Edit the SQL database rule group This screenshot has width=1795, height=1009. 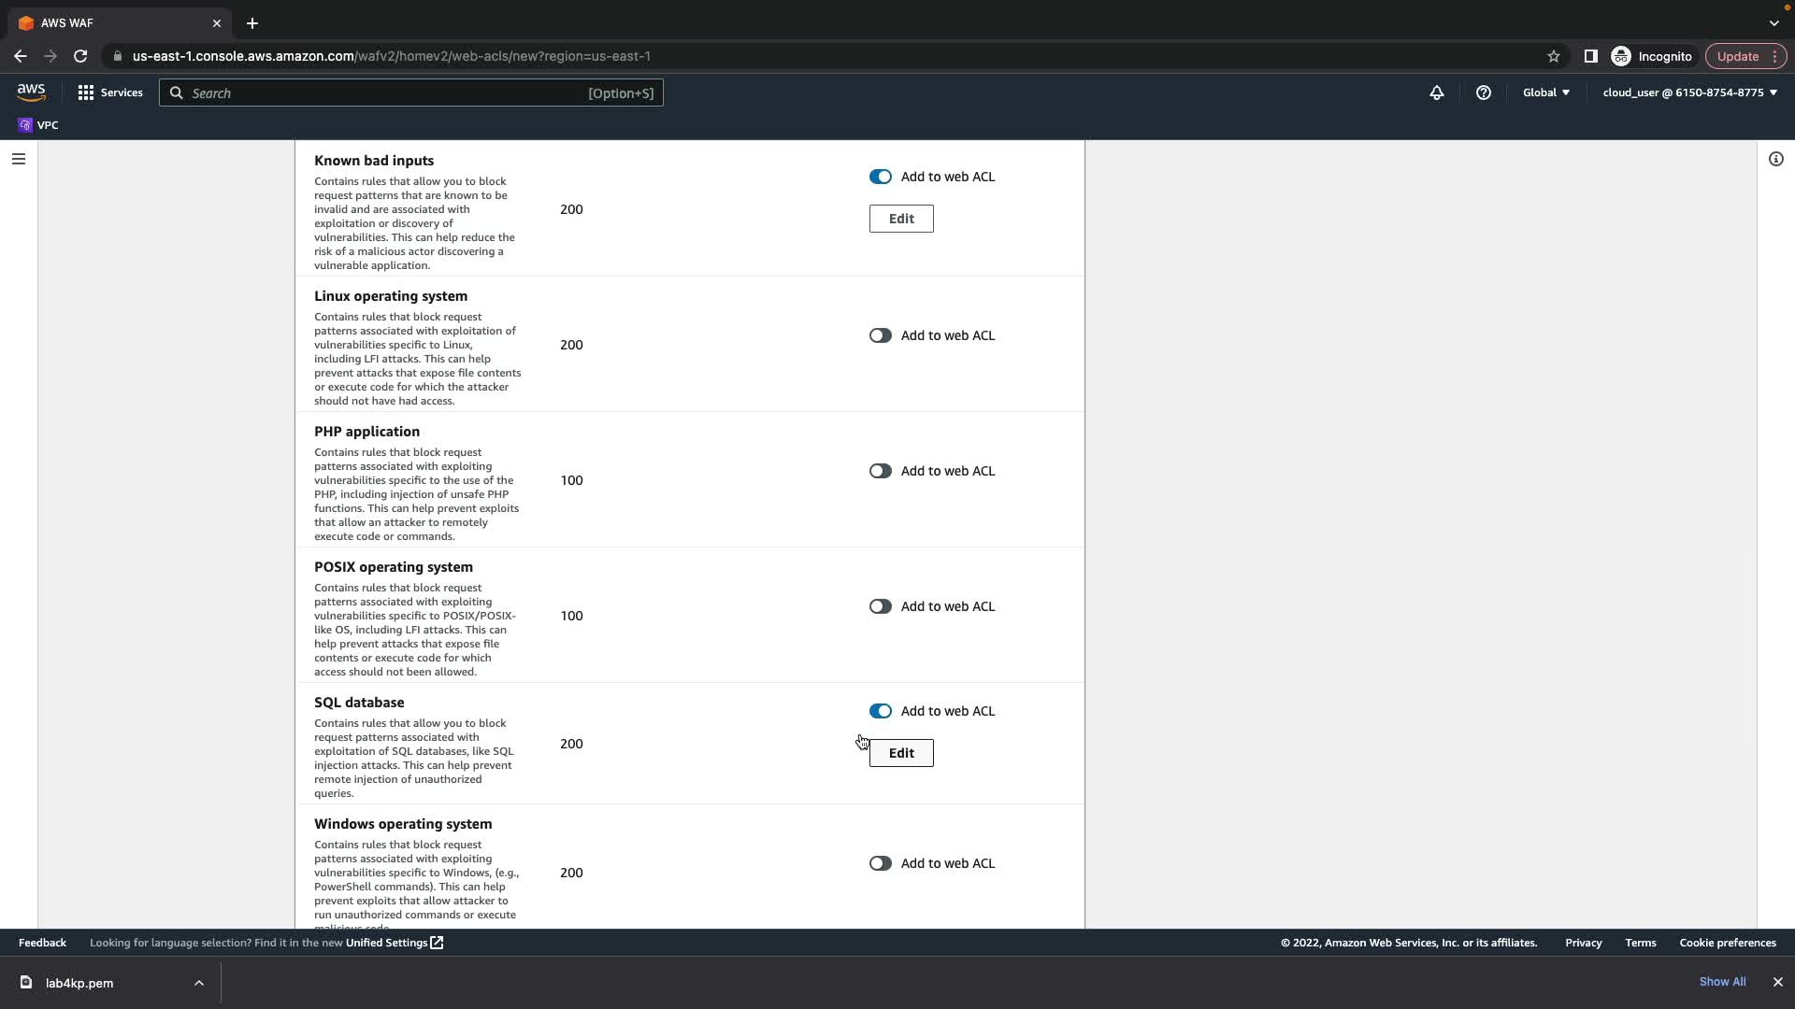point(900,753)
